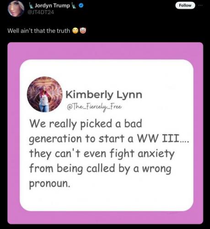210x229 pixels.
Task: Click the "they can't even fight anxiety" line
Action: click(x=102, y=153)
